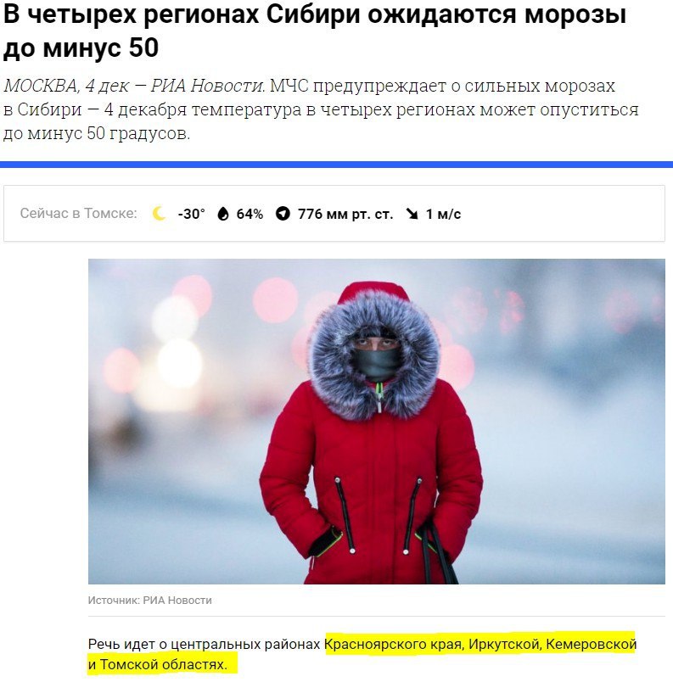Click the wind direction arrow icon

click(x=412, y=214)
